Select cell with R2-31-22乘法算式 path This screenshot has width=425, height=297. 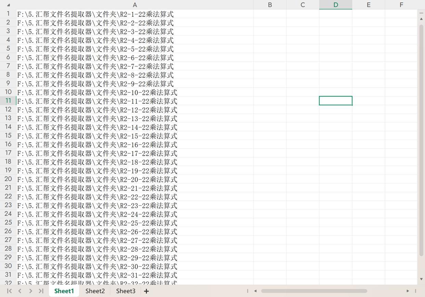point(135,274)
